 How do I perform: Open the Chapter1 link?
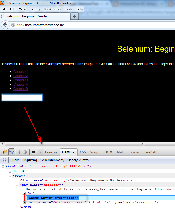pos(20,72)
